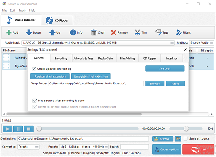
Task: Click the Add files toolbar icon
Action: click(9, 33)
